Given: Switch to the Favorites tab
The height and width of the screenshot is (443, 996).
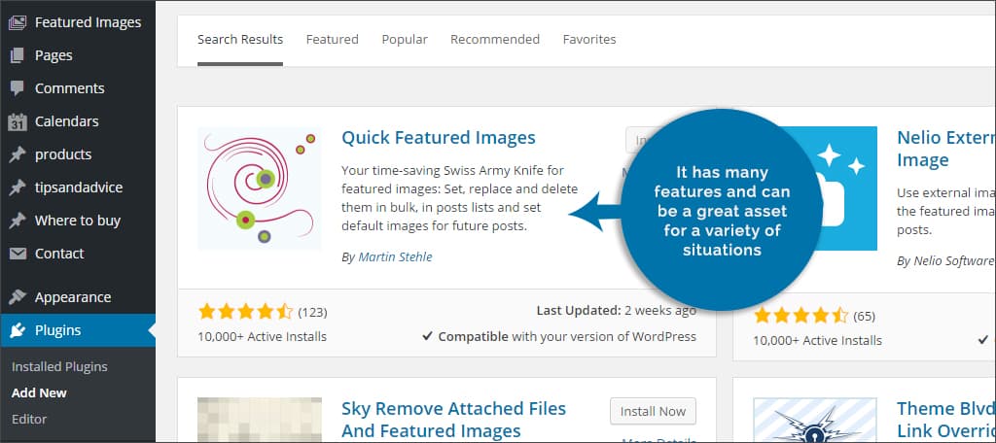Looking at the screenshot, I should point(589,40).
